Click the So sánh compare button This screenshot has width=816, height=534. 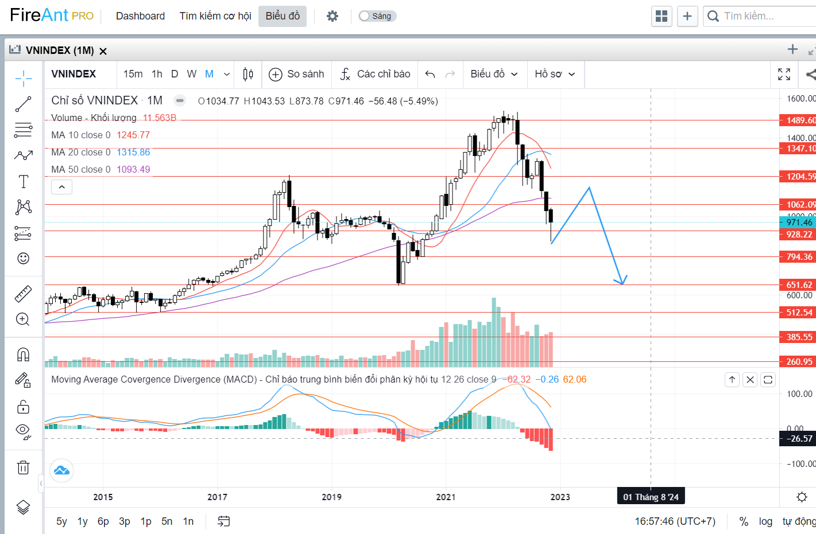(297, 74)
